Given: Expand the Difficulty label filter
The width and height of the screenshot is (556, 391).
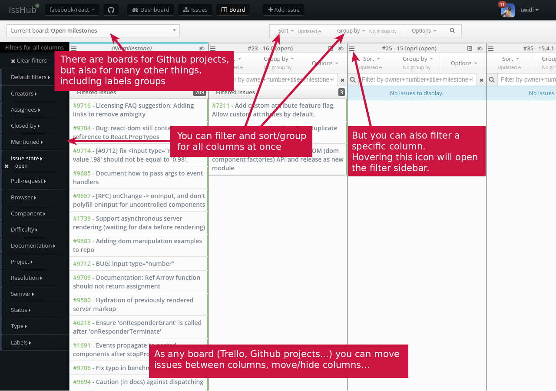Looking at the screenshot, I should tap(24, 230).
